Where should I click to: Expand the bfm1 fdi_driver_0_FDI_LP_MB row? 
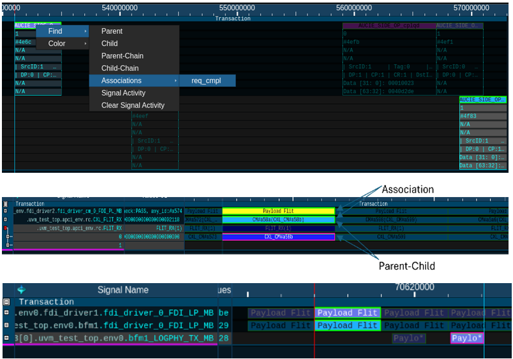(x=6, y=325)
